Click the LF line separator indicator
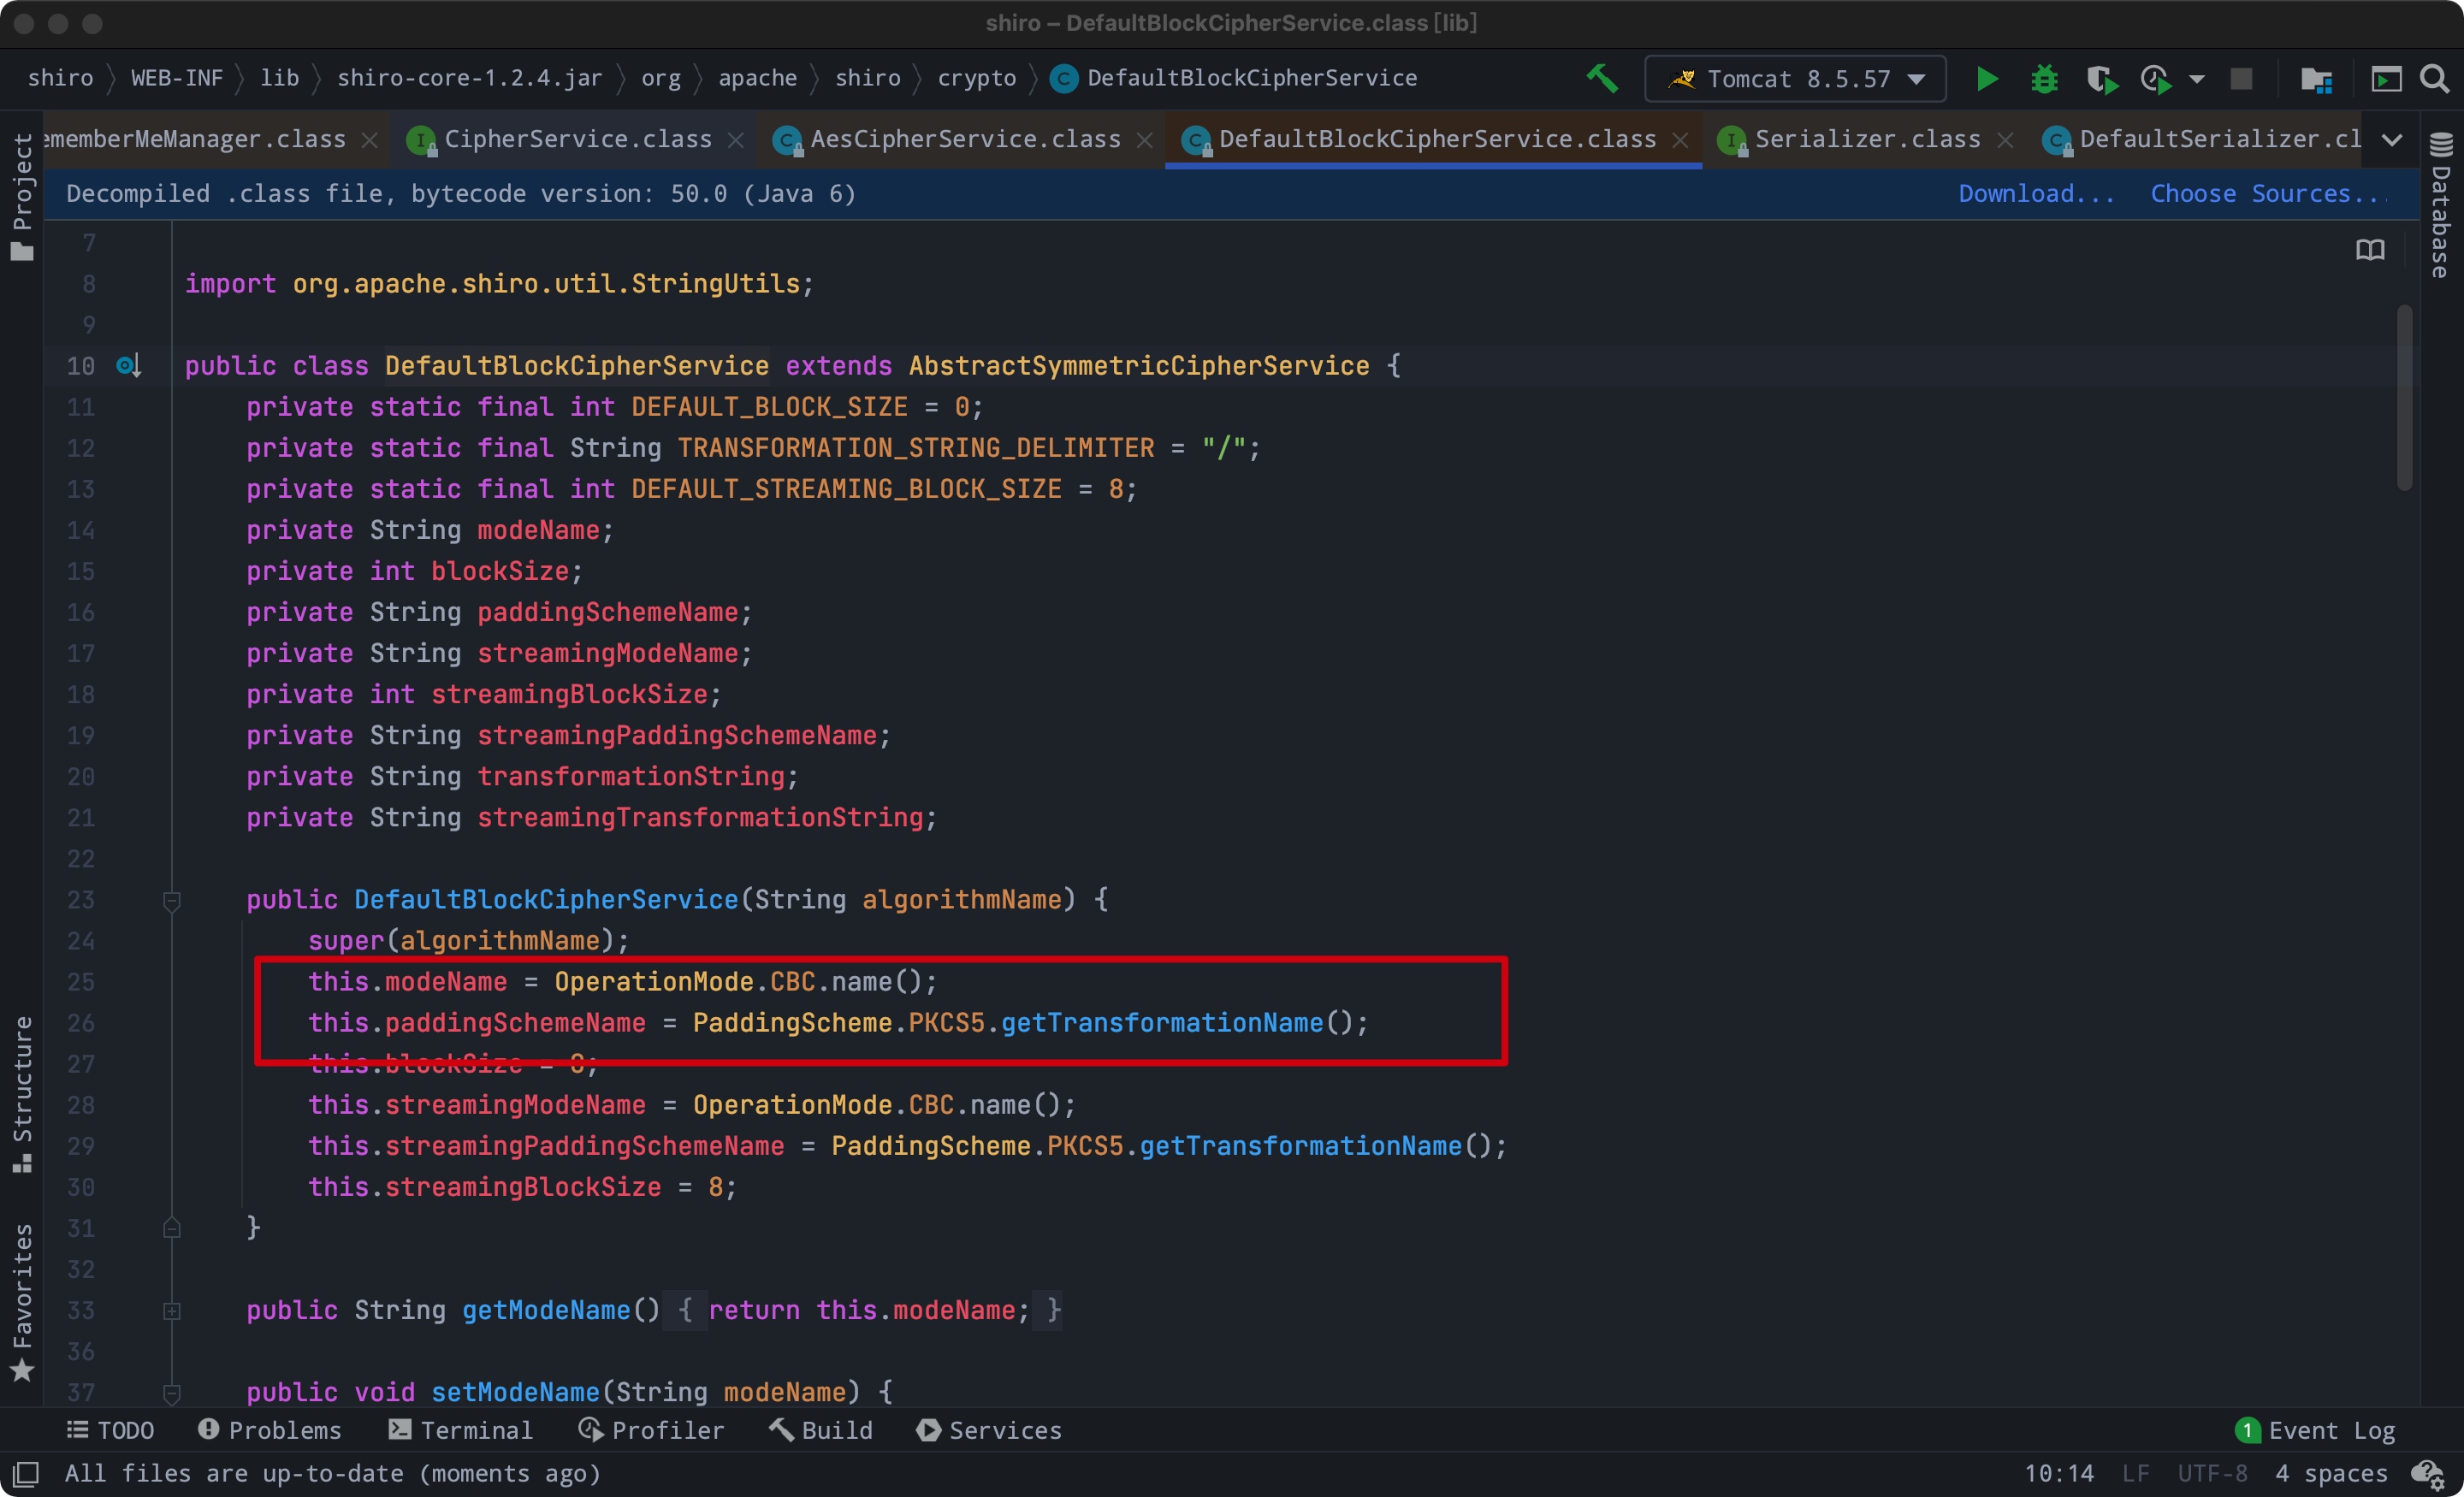Screen dimensions: 2464x1497 pyautogui.click(x=2135, y=1473)
